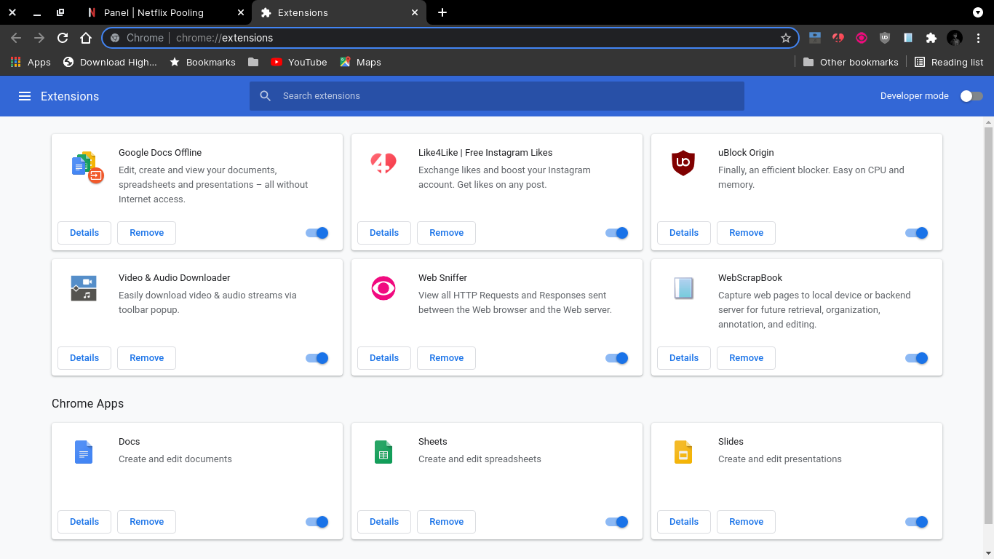The image size is (994, 559).
Task: Remove the Like4Like extension
Action: pos(446,233)
